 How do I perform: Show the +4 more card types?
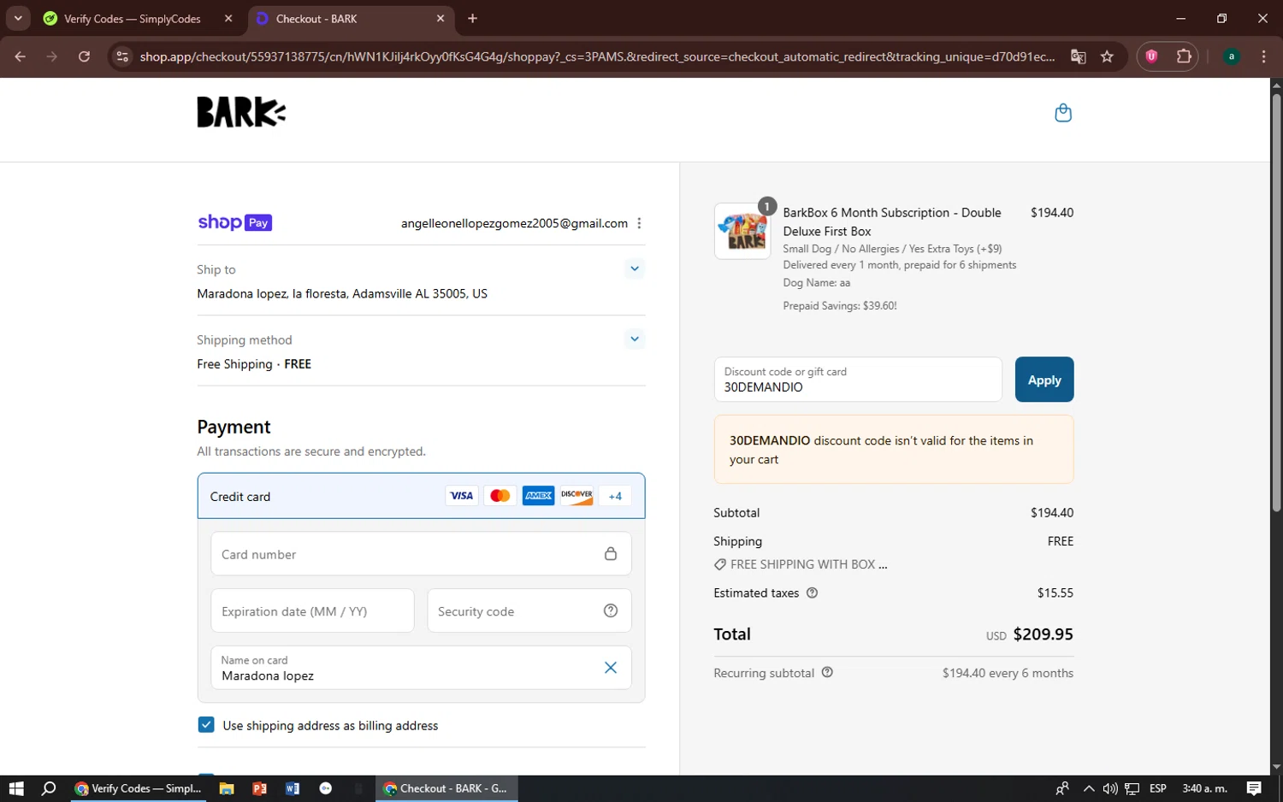[615, 496]
